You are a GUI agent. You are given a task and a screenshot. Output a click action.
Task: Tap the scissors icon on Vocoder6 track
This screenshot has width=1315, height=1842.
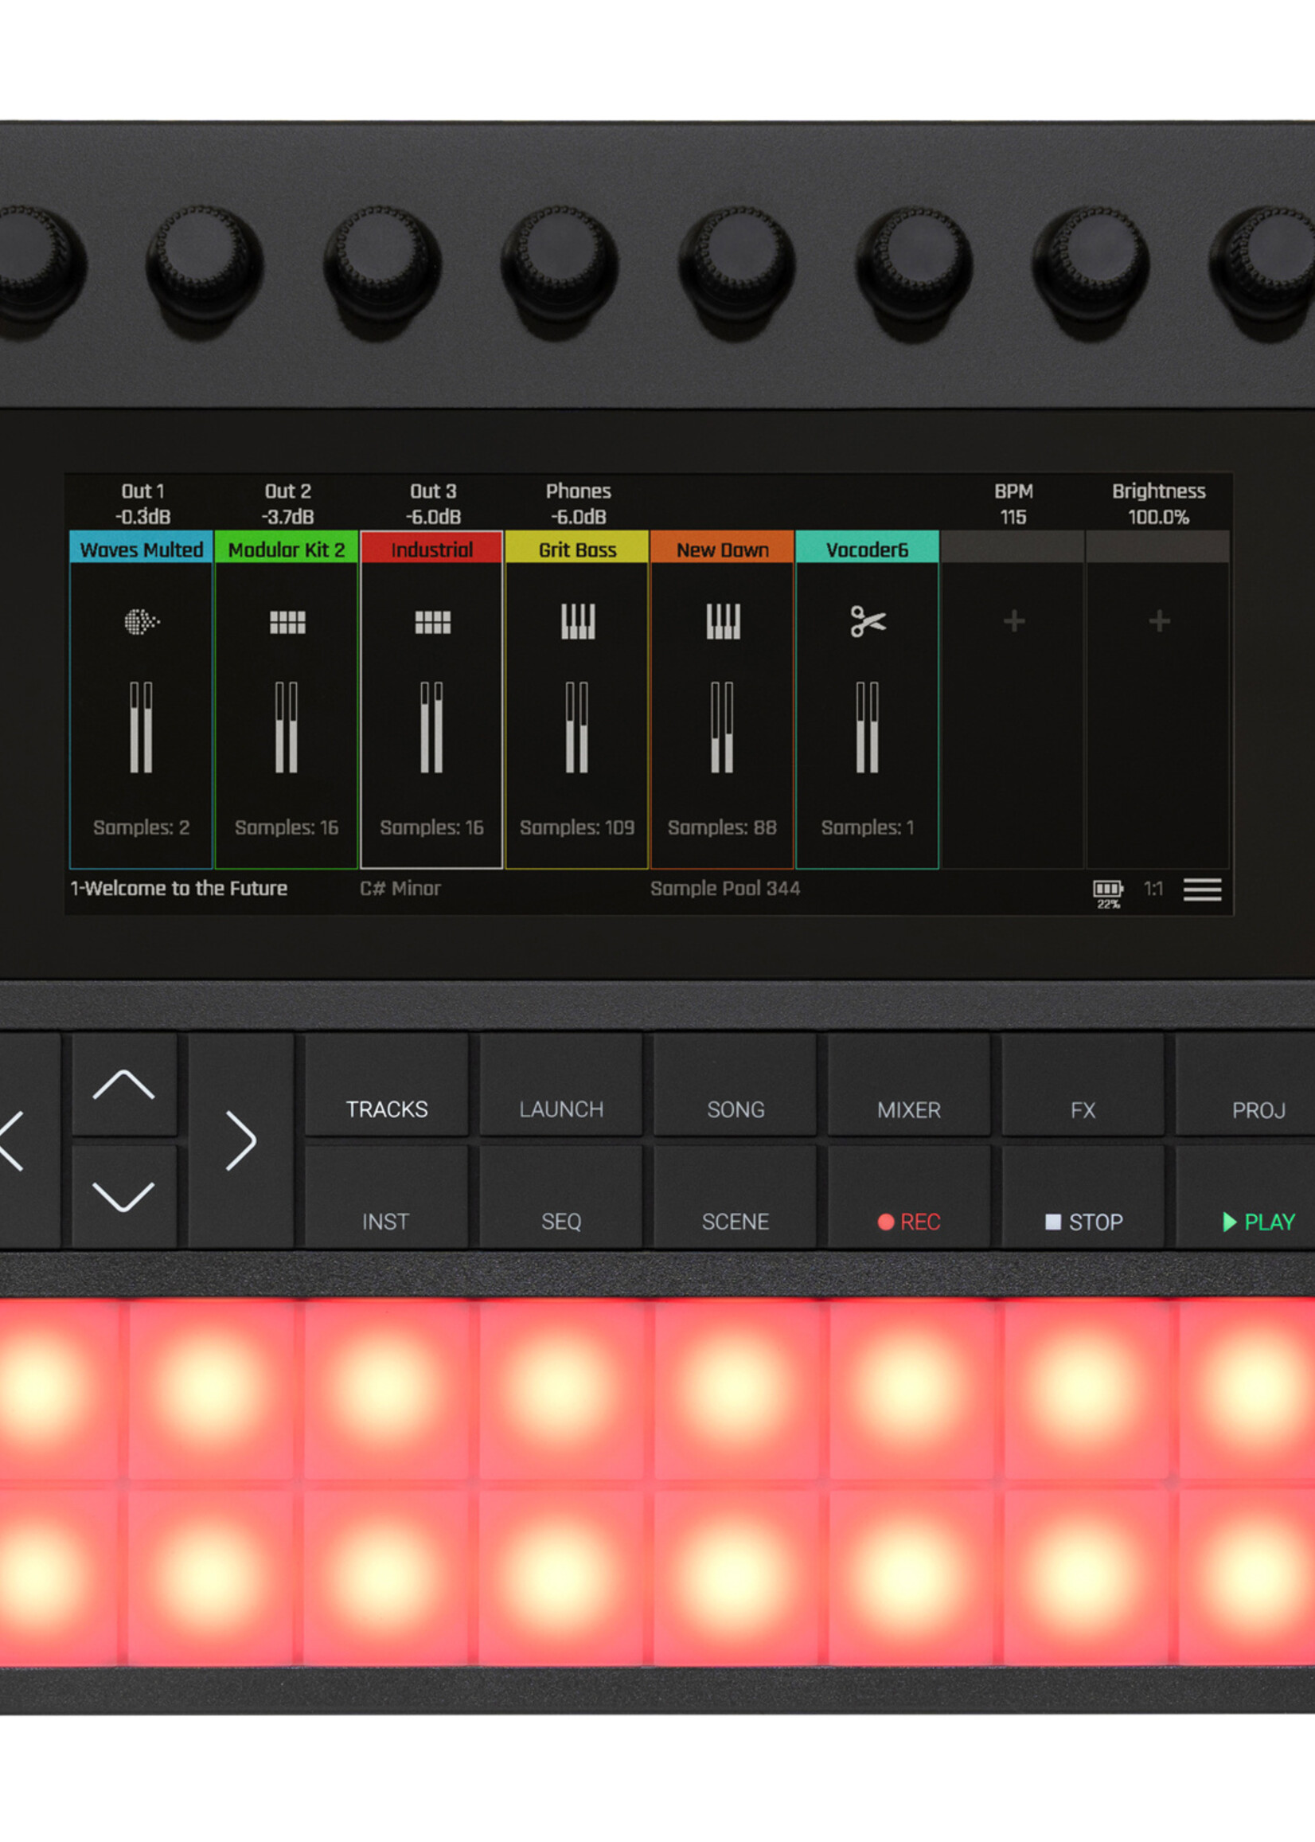click(x=868, y=621)
